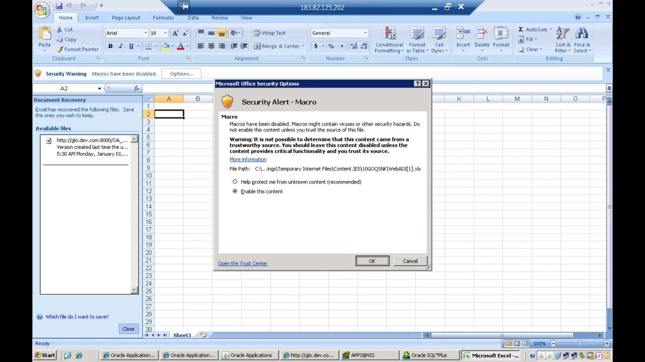Toggle Underline formatting button

pyautogui.click(x=131, y=46)
